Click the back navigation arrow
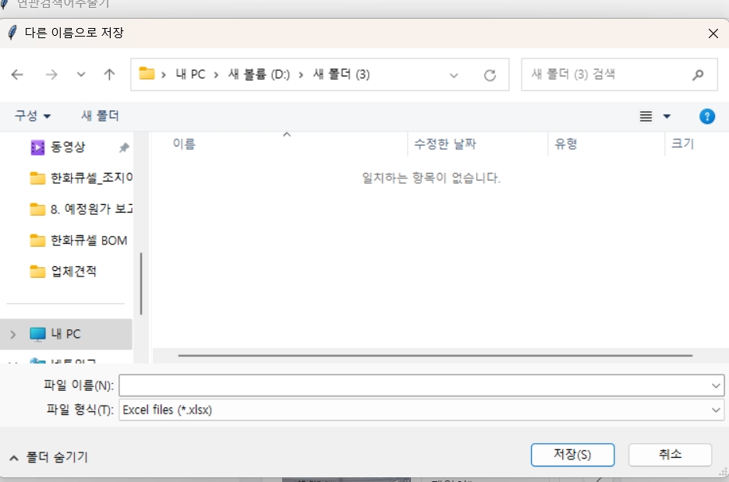Screen dimensions: 729x482 17,75
